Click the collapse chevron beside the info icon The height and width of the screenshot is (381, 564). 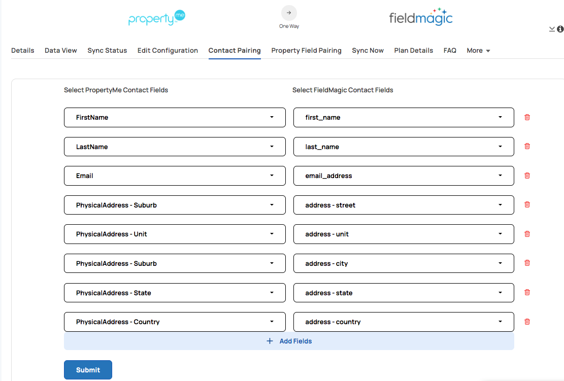(552, 29)
